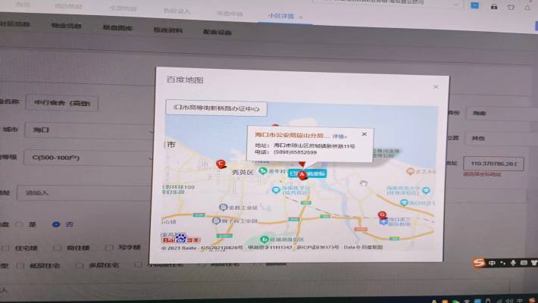Open the 配套设施 section tab

coord(217,32)
